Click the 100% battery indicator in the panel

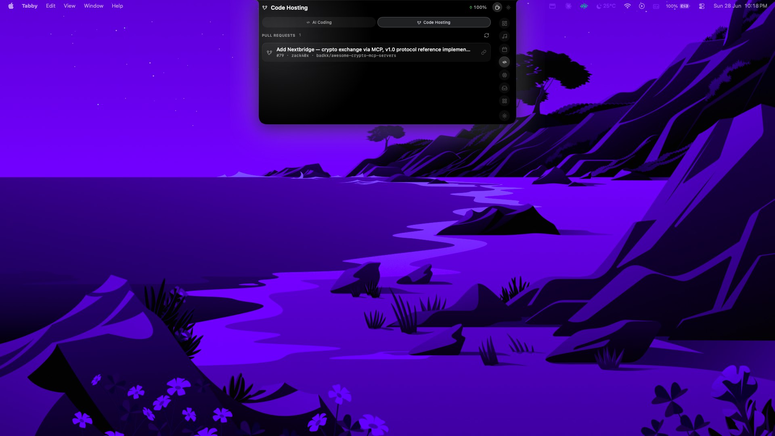(478, 7)
